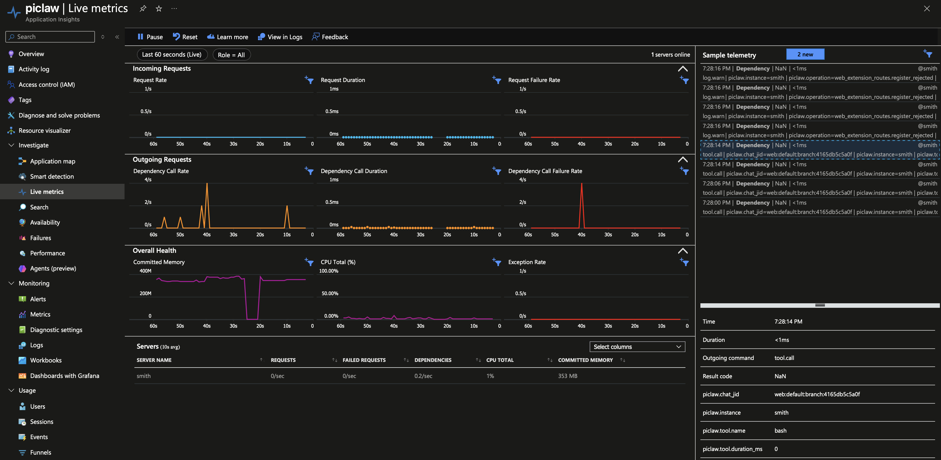This screenshot has height=460, width=941.
Task: Open the Select columns dropdown
Action: [637, 347]
